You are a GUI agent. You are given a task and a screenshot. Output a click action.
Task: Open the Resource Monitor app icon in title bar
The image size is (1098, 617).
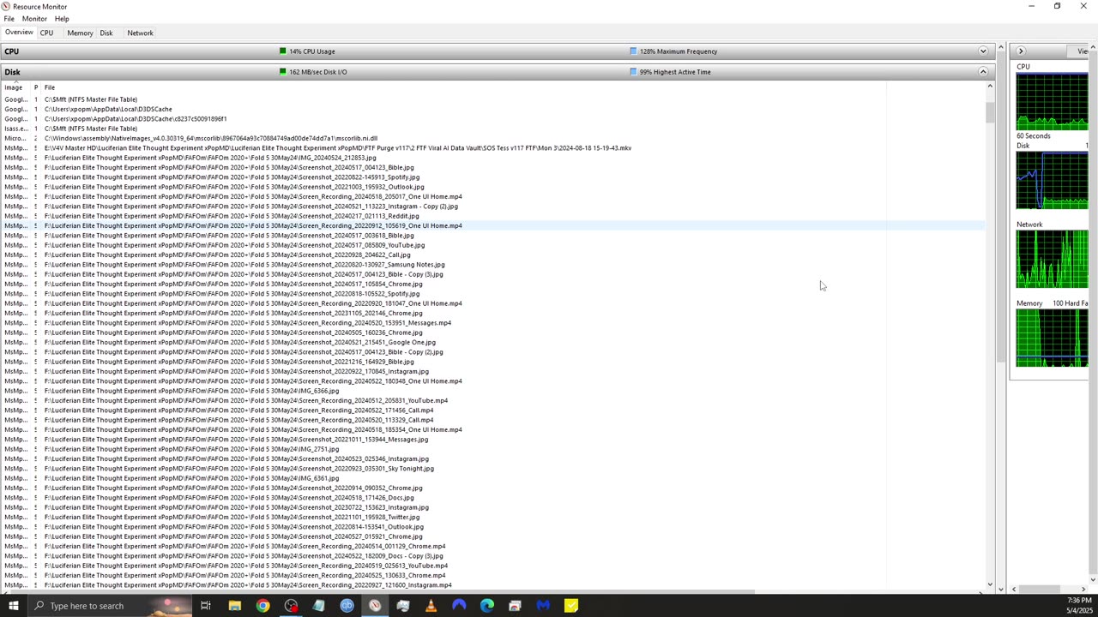6,6
